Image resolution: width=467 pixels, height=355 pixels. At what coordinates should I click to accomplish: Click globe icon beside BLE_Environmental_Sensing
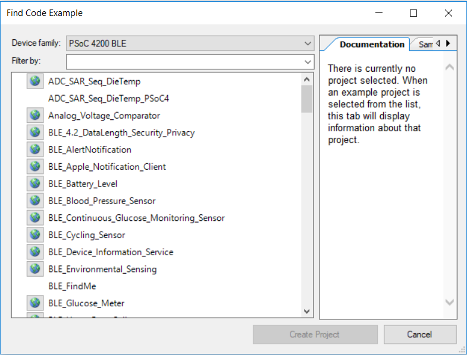pyautogui.click(x=35, y=269)
